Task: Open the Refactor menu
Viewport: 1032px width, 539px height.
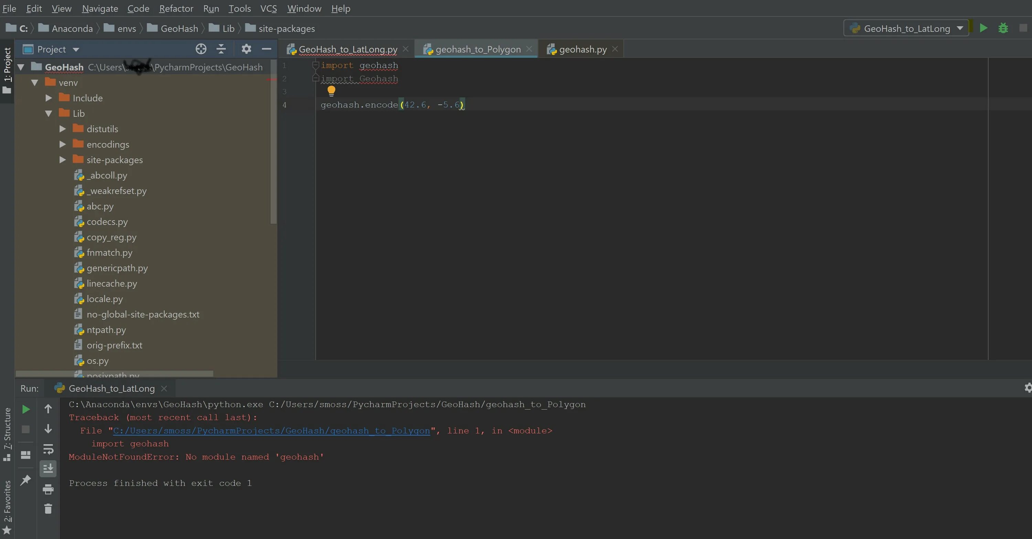Action: [x=176, y=8]
